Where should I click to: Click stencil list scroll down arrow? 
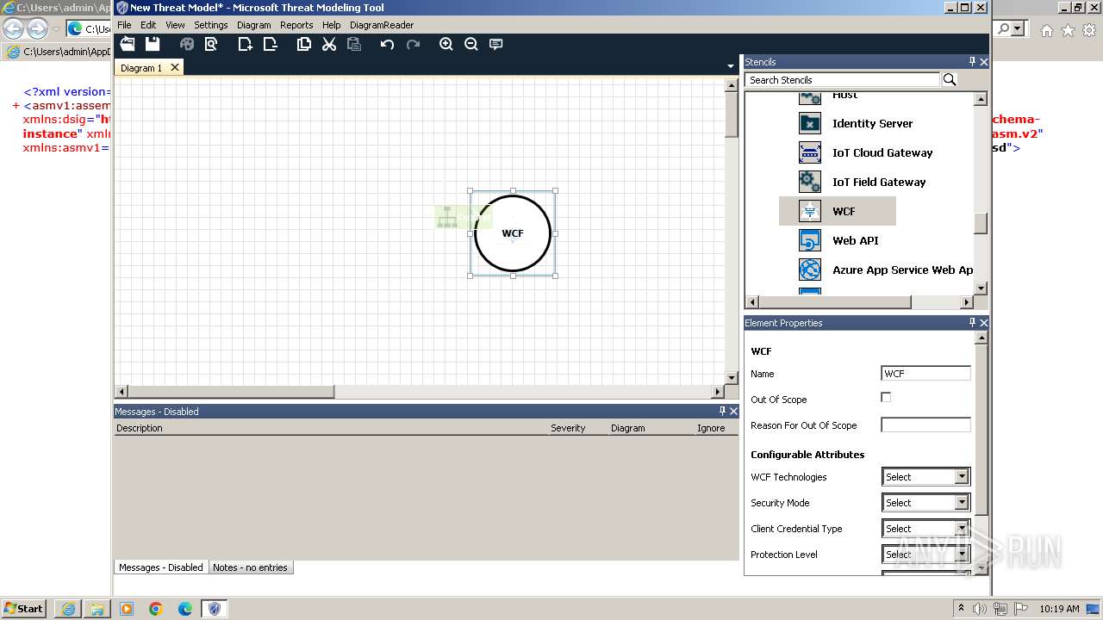(x=981, y=288)
